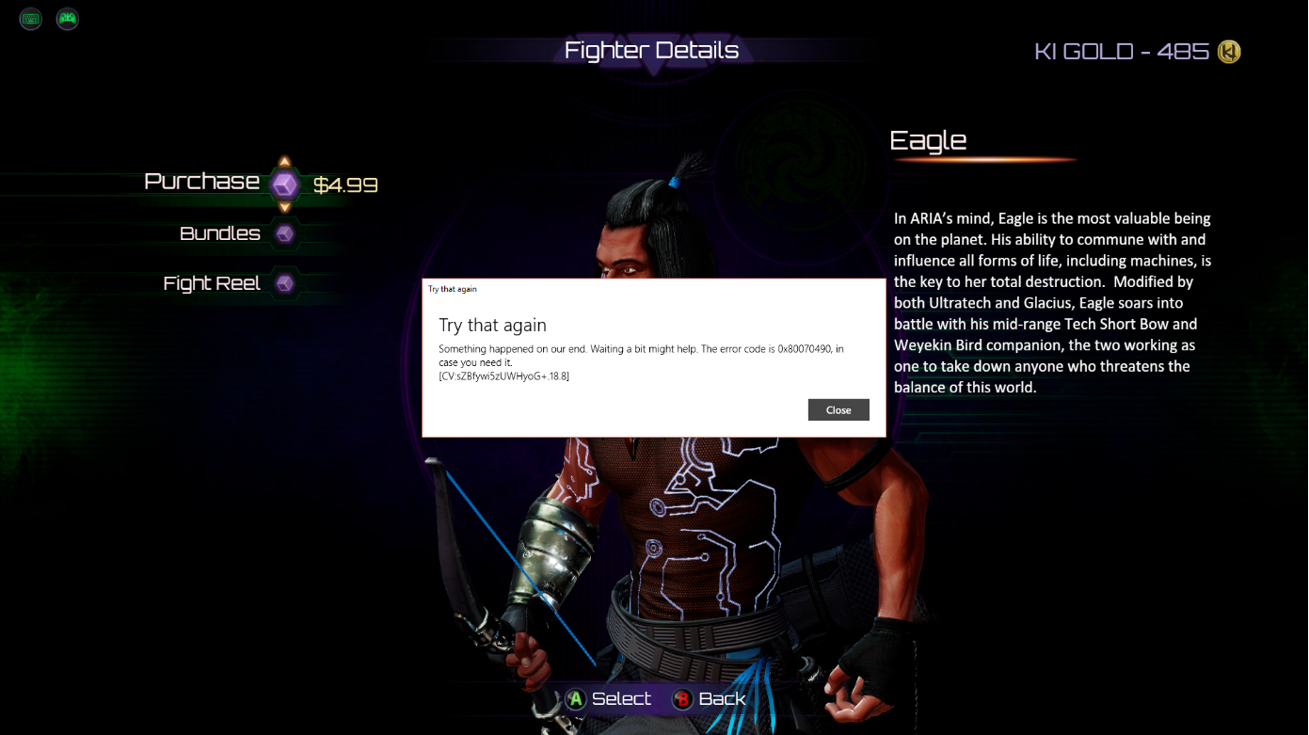Click the up arrow above Purchase cube
Image resolution: width=1309 pixels, height=735 pixels.
tap(285, 162)
